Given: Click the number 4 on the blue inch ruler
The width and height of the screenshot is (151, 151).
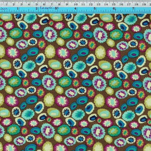Looking at the screenshot, I should pos(75,9).
